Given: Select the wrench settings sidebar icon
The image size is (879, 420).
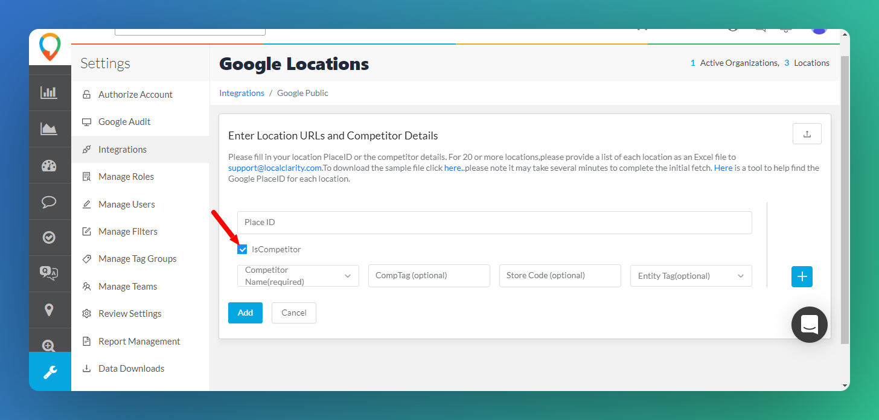Looking at the screenshot, I should pos(50,372).
